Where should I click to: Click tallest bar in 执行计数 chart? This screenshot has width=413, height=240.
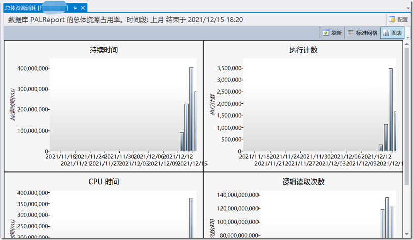(x=391, y=109)
